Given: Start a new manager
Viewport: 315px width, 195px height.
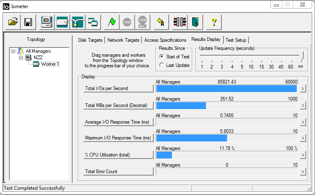Looking at the screenshot, I should click(47, 22).
